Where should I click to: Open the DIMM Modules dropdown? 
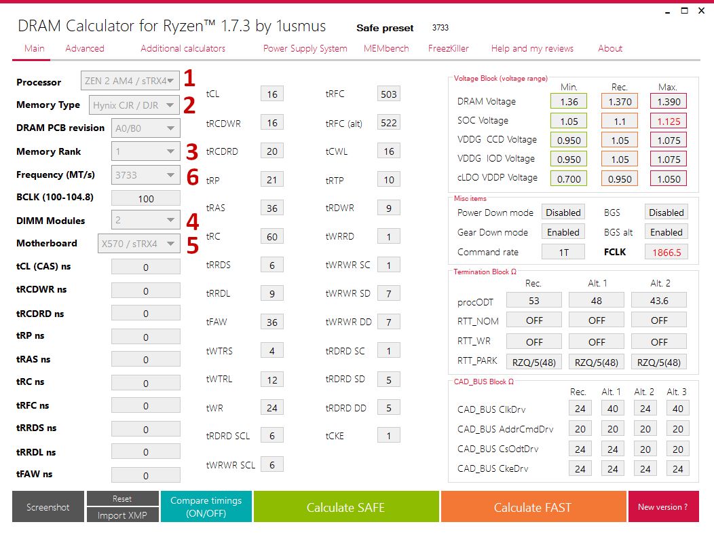[146, 220]
